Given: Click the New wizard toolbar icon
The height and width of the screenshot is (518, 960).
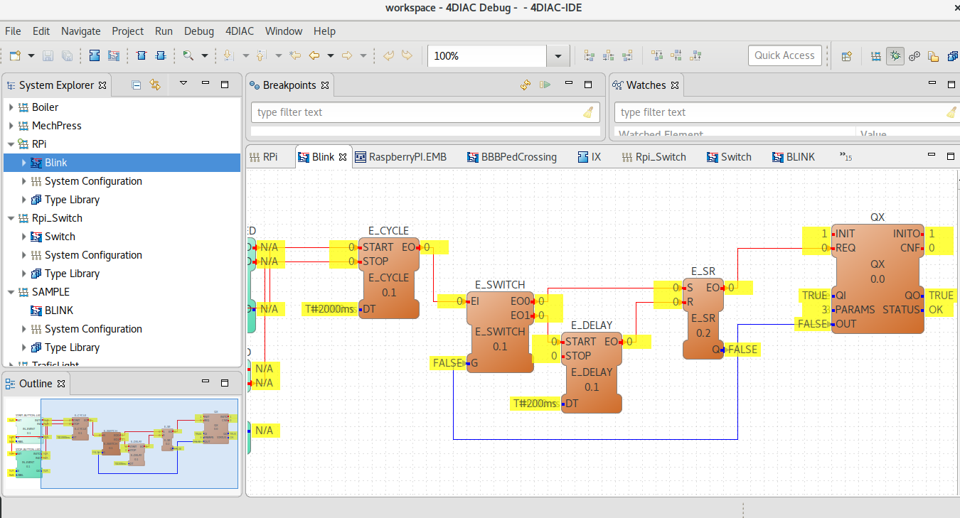Looking at the screenshot, I should [x=14, y=55].
